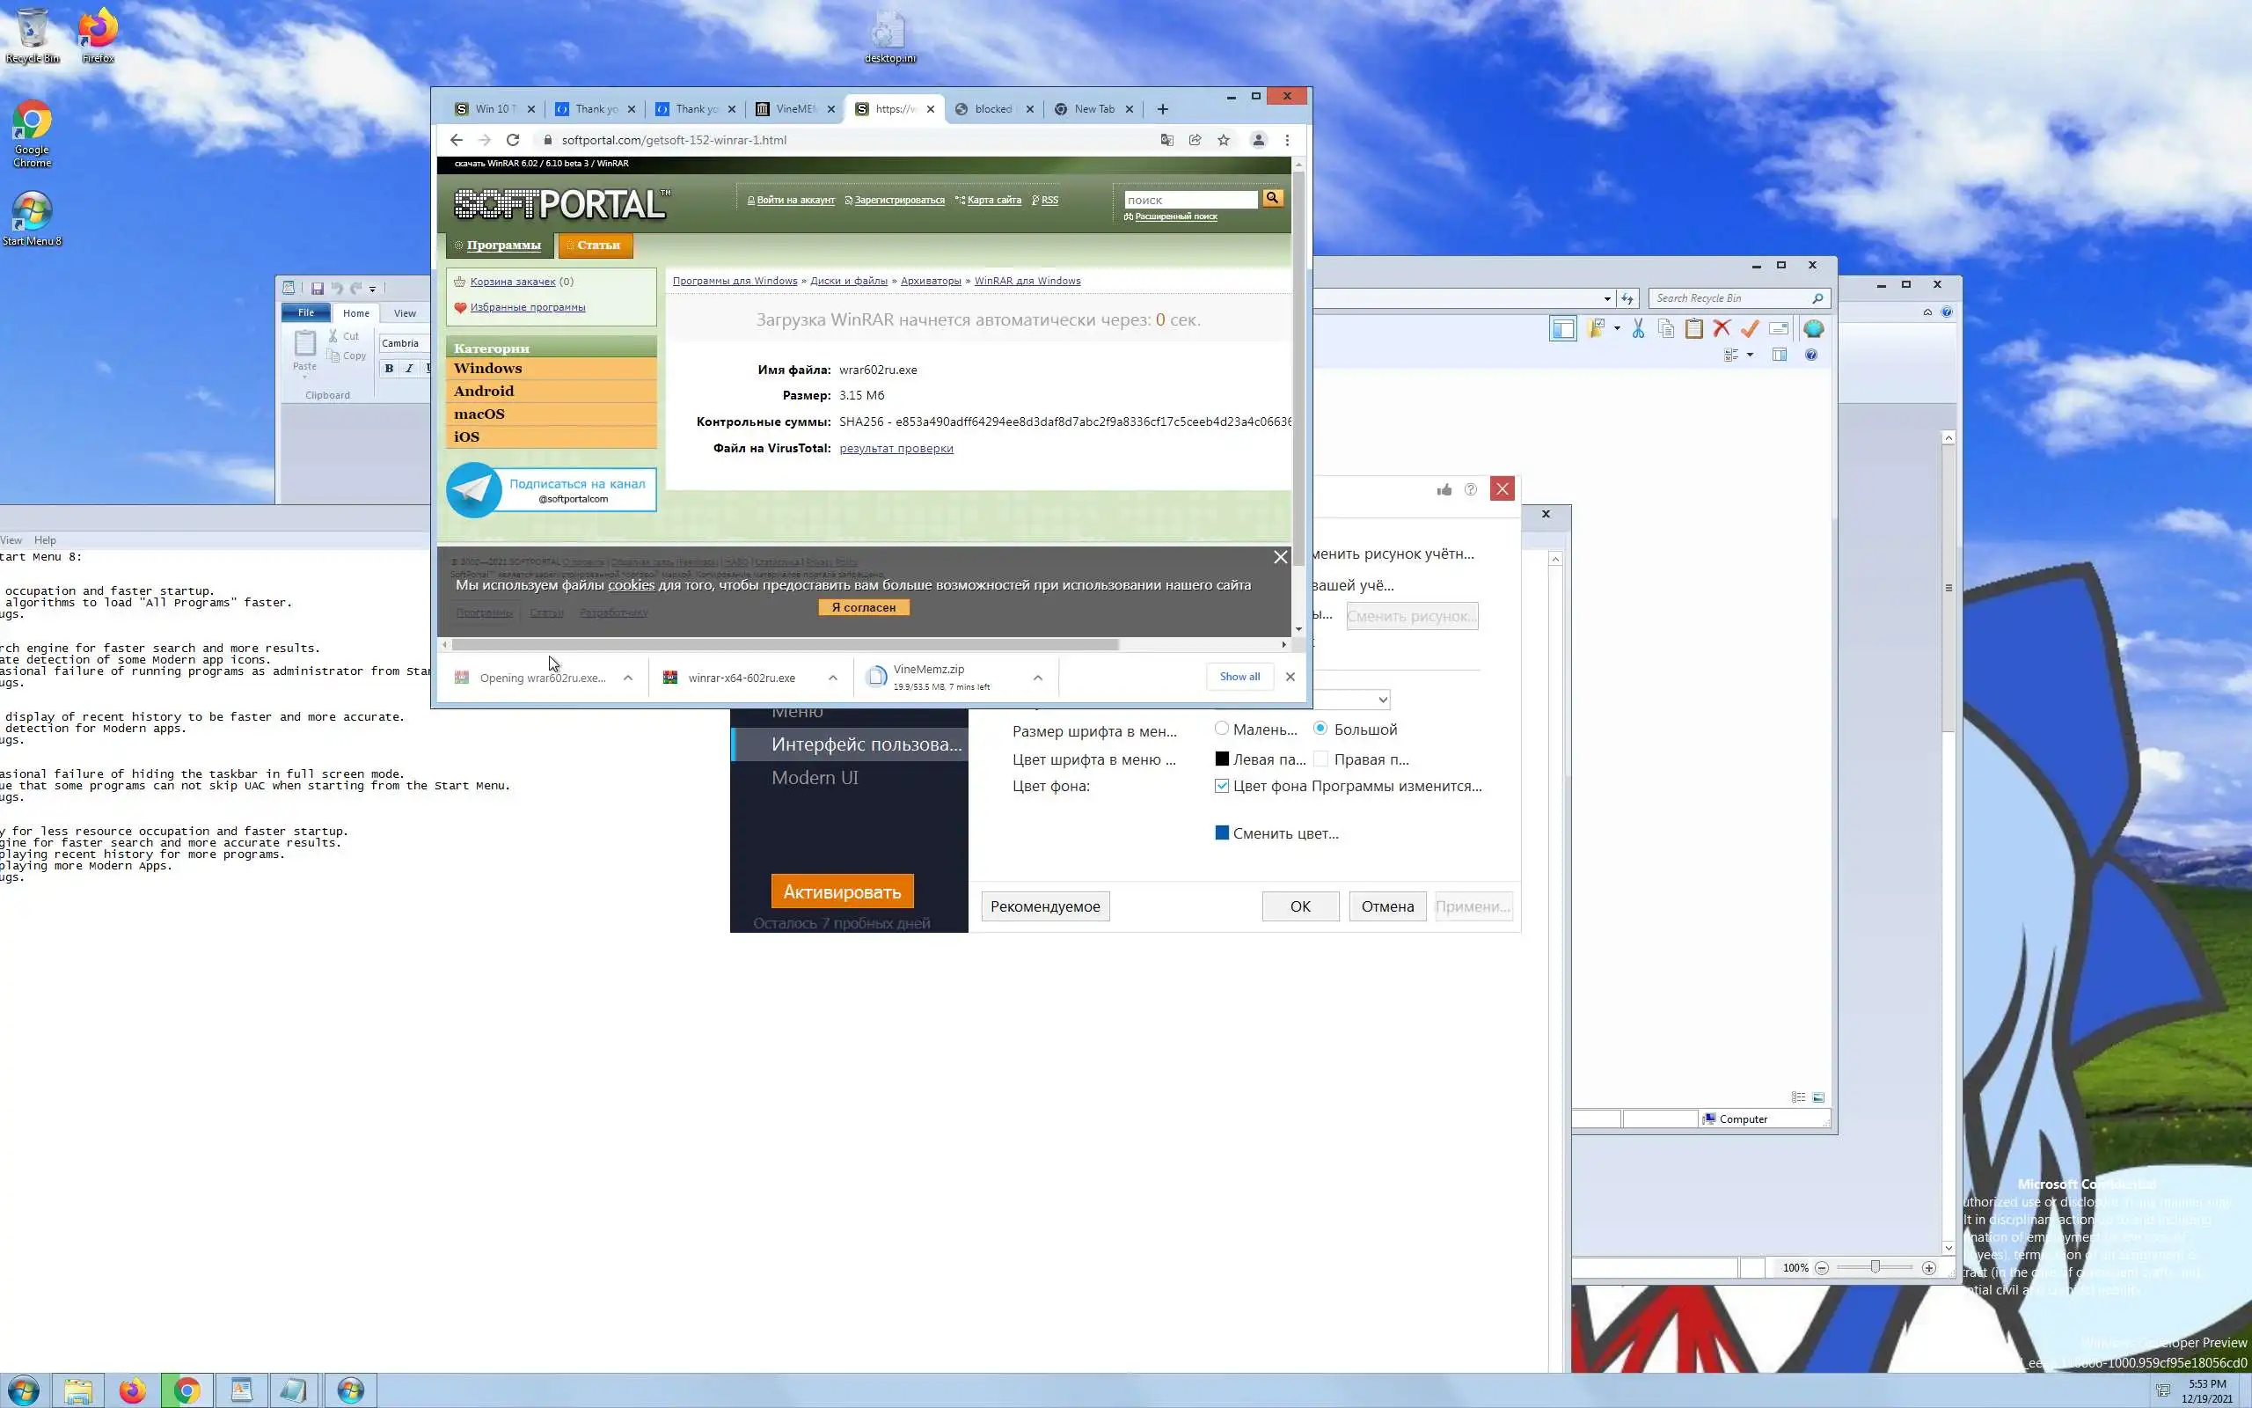Open the результат проверки VirusTotal link
2252x1408 pixels.
pos(896,448)
